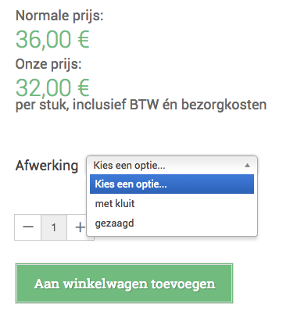Screen dimensions: 297x311
Task: Click the euro sign after 32,00
Action: click(x=84, y=88)
